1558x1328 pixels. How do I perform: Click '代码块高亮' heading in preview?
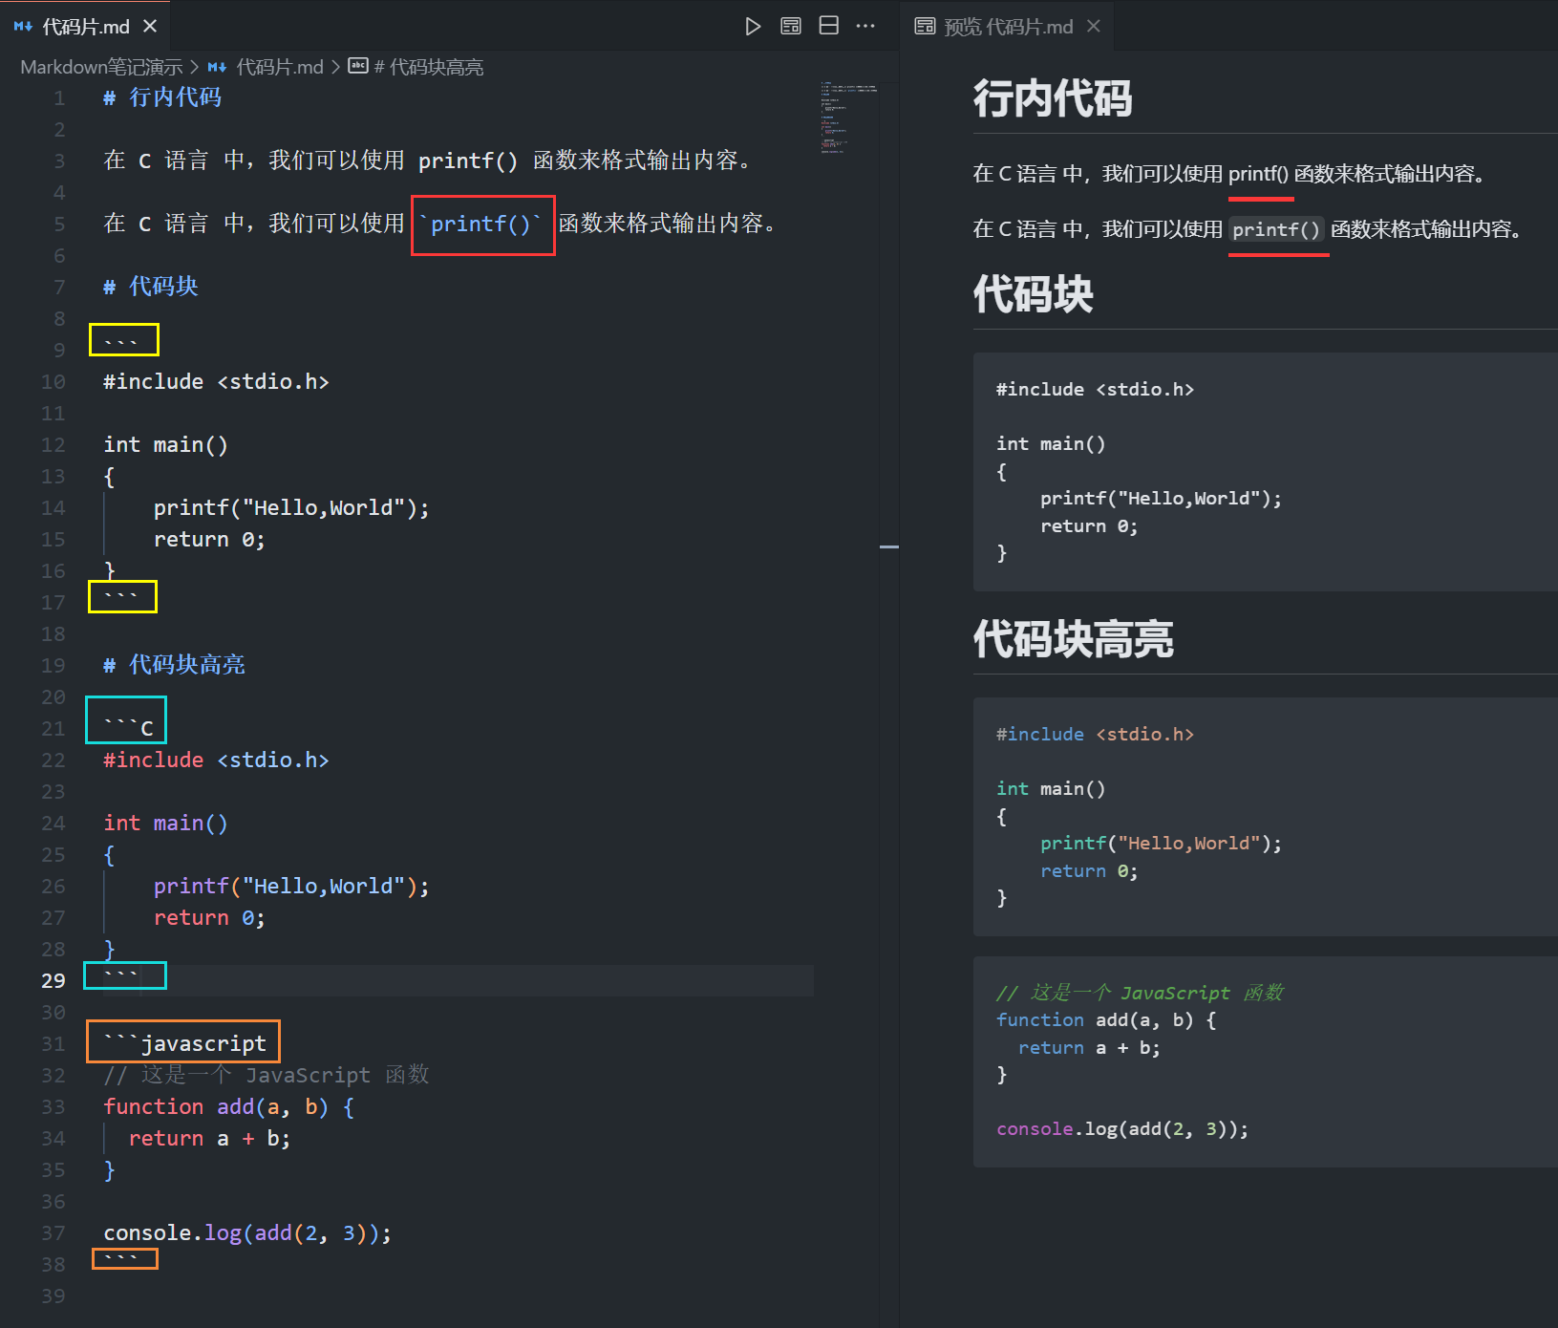click(1073, 639)
